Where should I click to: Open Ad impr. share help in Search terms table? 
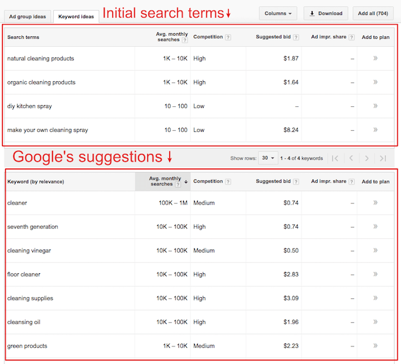352,38
